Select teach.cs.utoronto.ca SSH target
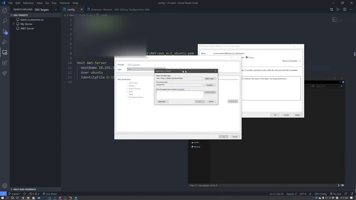356x200 pixels. tap(32, 20)
